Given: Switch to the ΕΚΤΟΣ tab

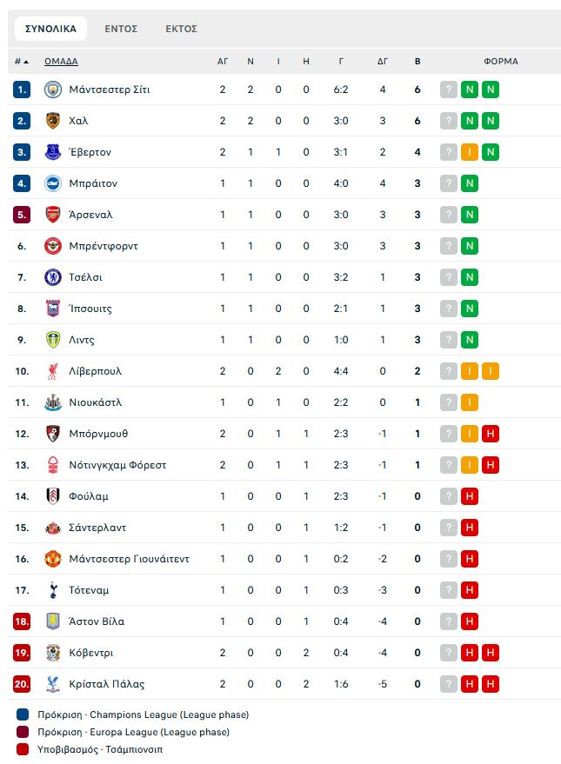Looking at the screenshot, I should coord(181,29).
